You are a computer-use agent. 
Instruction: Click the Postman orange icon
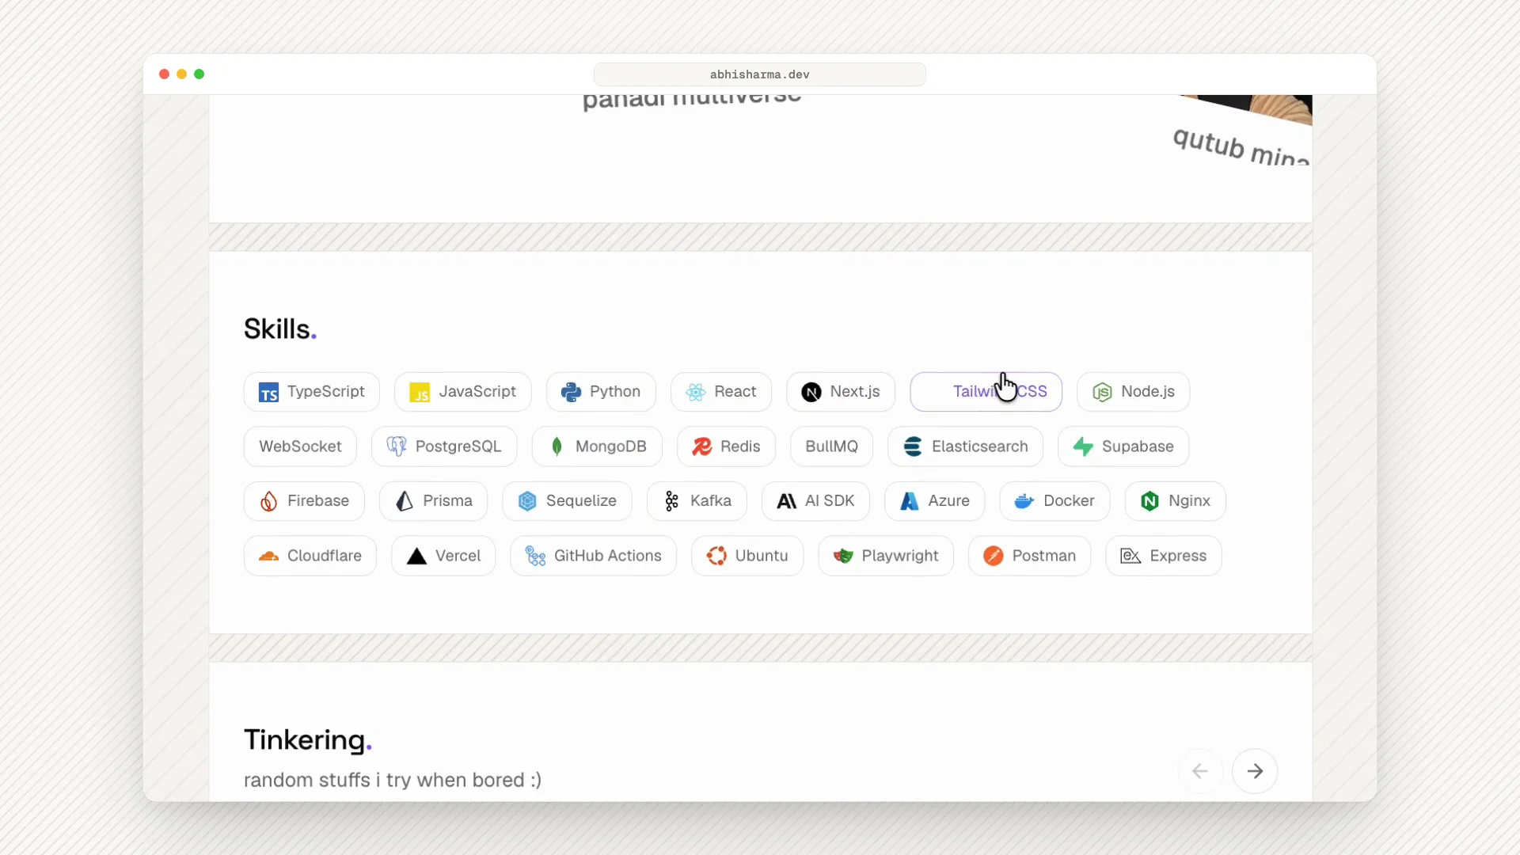(x=994, y=556)
